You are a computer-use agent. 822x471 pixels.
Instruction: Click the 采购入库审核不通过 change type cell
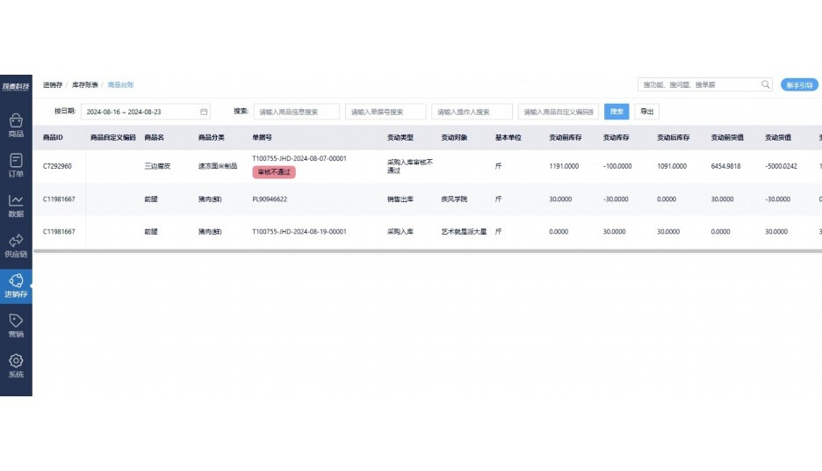(410, 166)
